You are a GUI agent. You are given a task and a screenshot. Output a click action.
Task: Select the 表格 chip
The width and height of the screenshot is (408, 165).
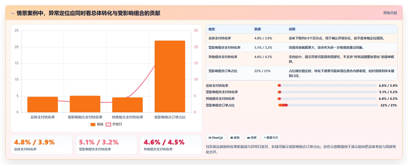pyautogui.click(x=235, y=138)
